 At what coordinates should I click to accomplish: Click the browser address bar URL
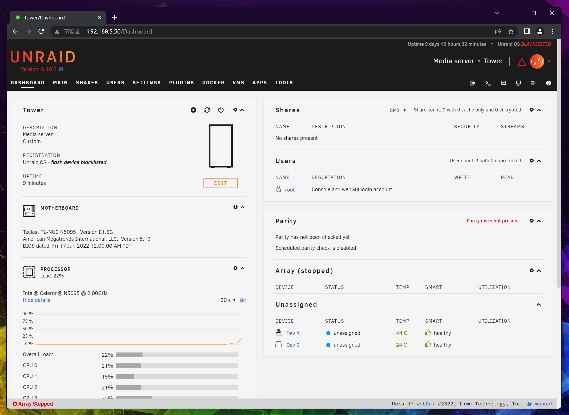(119, 31)
